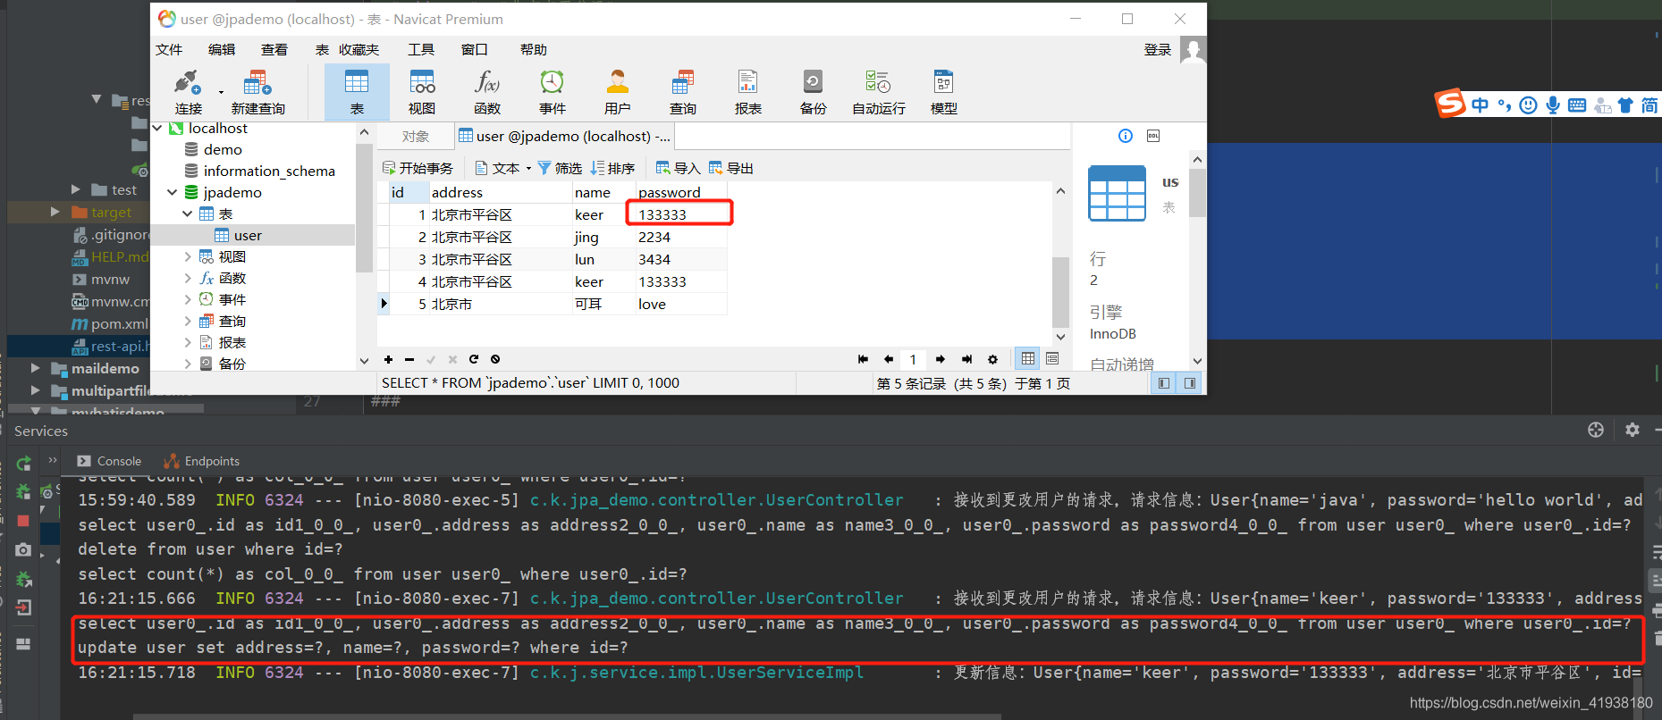Open Services panel settings gear
The height and width of the screenshot is (720, 1662).
point(1632,430)
